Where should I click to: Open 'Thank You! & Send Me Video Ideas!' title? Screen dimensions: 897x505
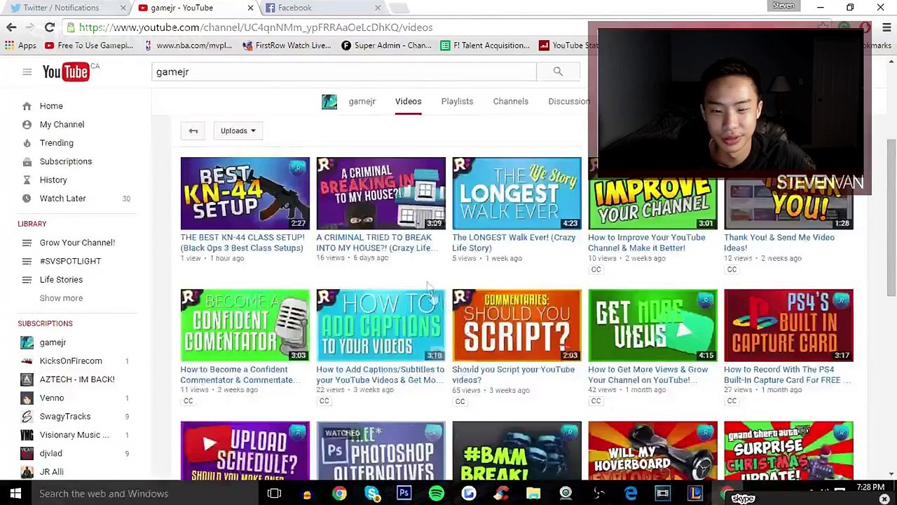click(x=779, y=243)
